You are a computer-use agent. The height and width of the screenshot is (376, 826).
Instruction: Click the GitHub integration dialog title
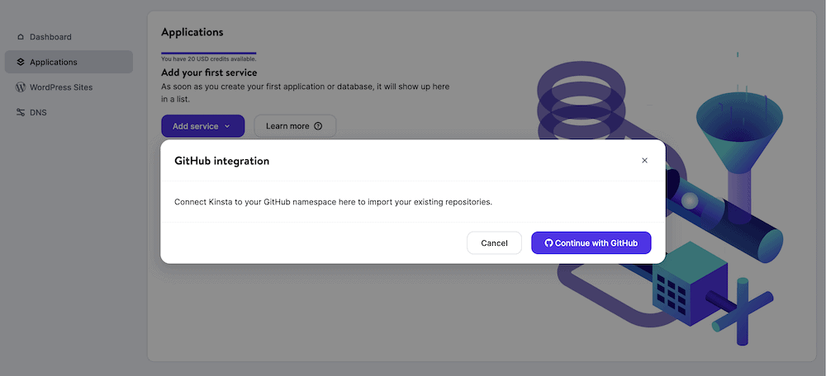click(221, 161)
